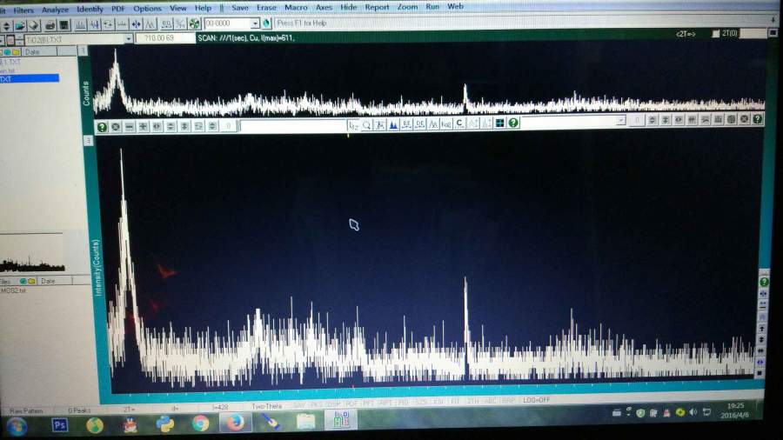Screen dimensions: 783x440
Task: Click the blue filled peaks tool icon
Action: pyautogui.click(x=393, y=124)
